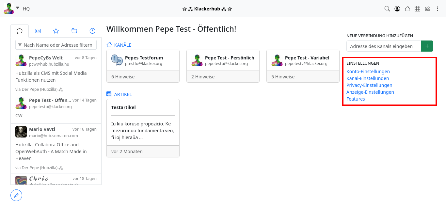Click the name or address filter field
446x210 pixels.
pyautogui.click(x=56, y=45)
